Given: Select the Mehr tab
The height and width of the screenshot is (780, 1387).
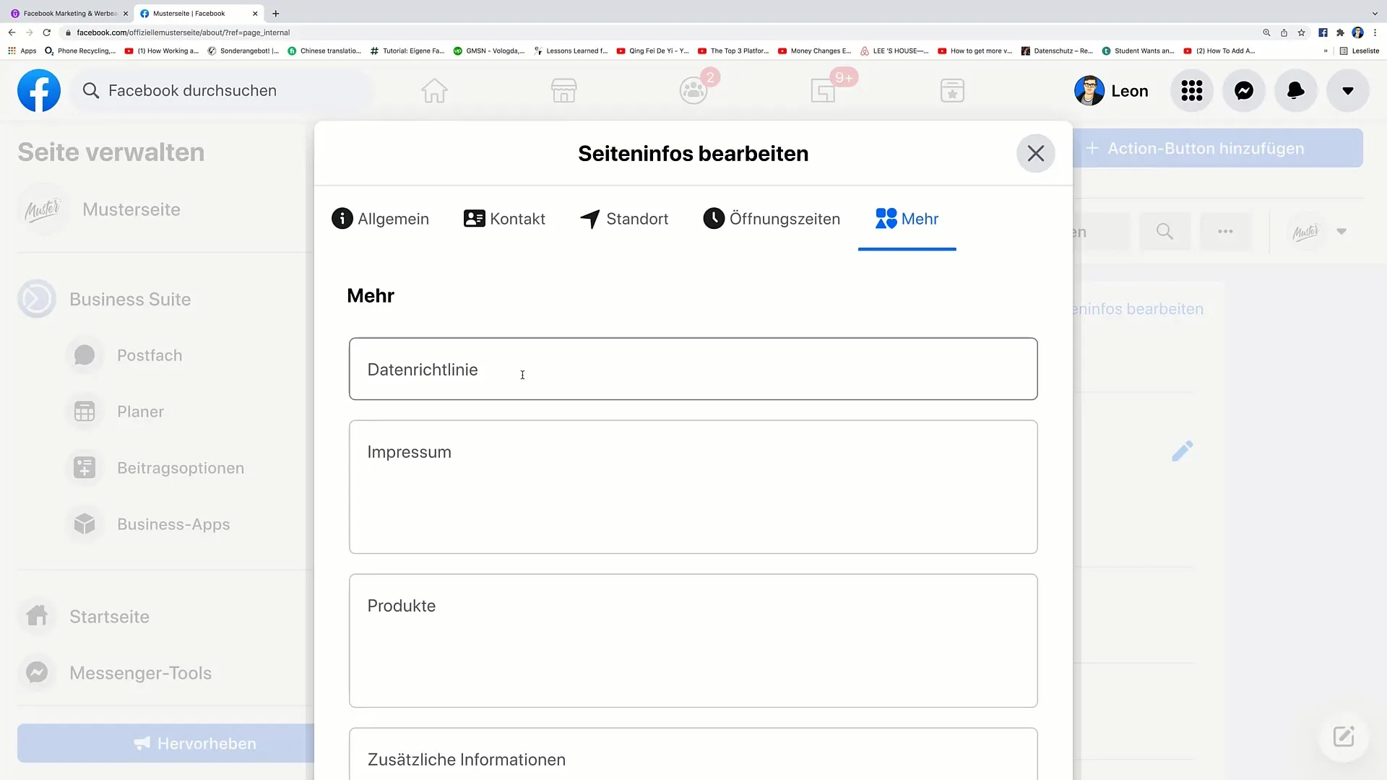Looking at the screenshot, I should pos(907,219).
